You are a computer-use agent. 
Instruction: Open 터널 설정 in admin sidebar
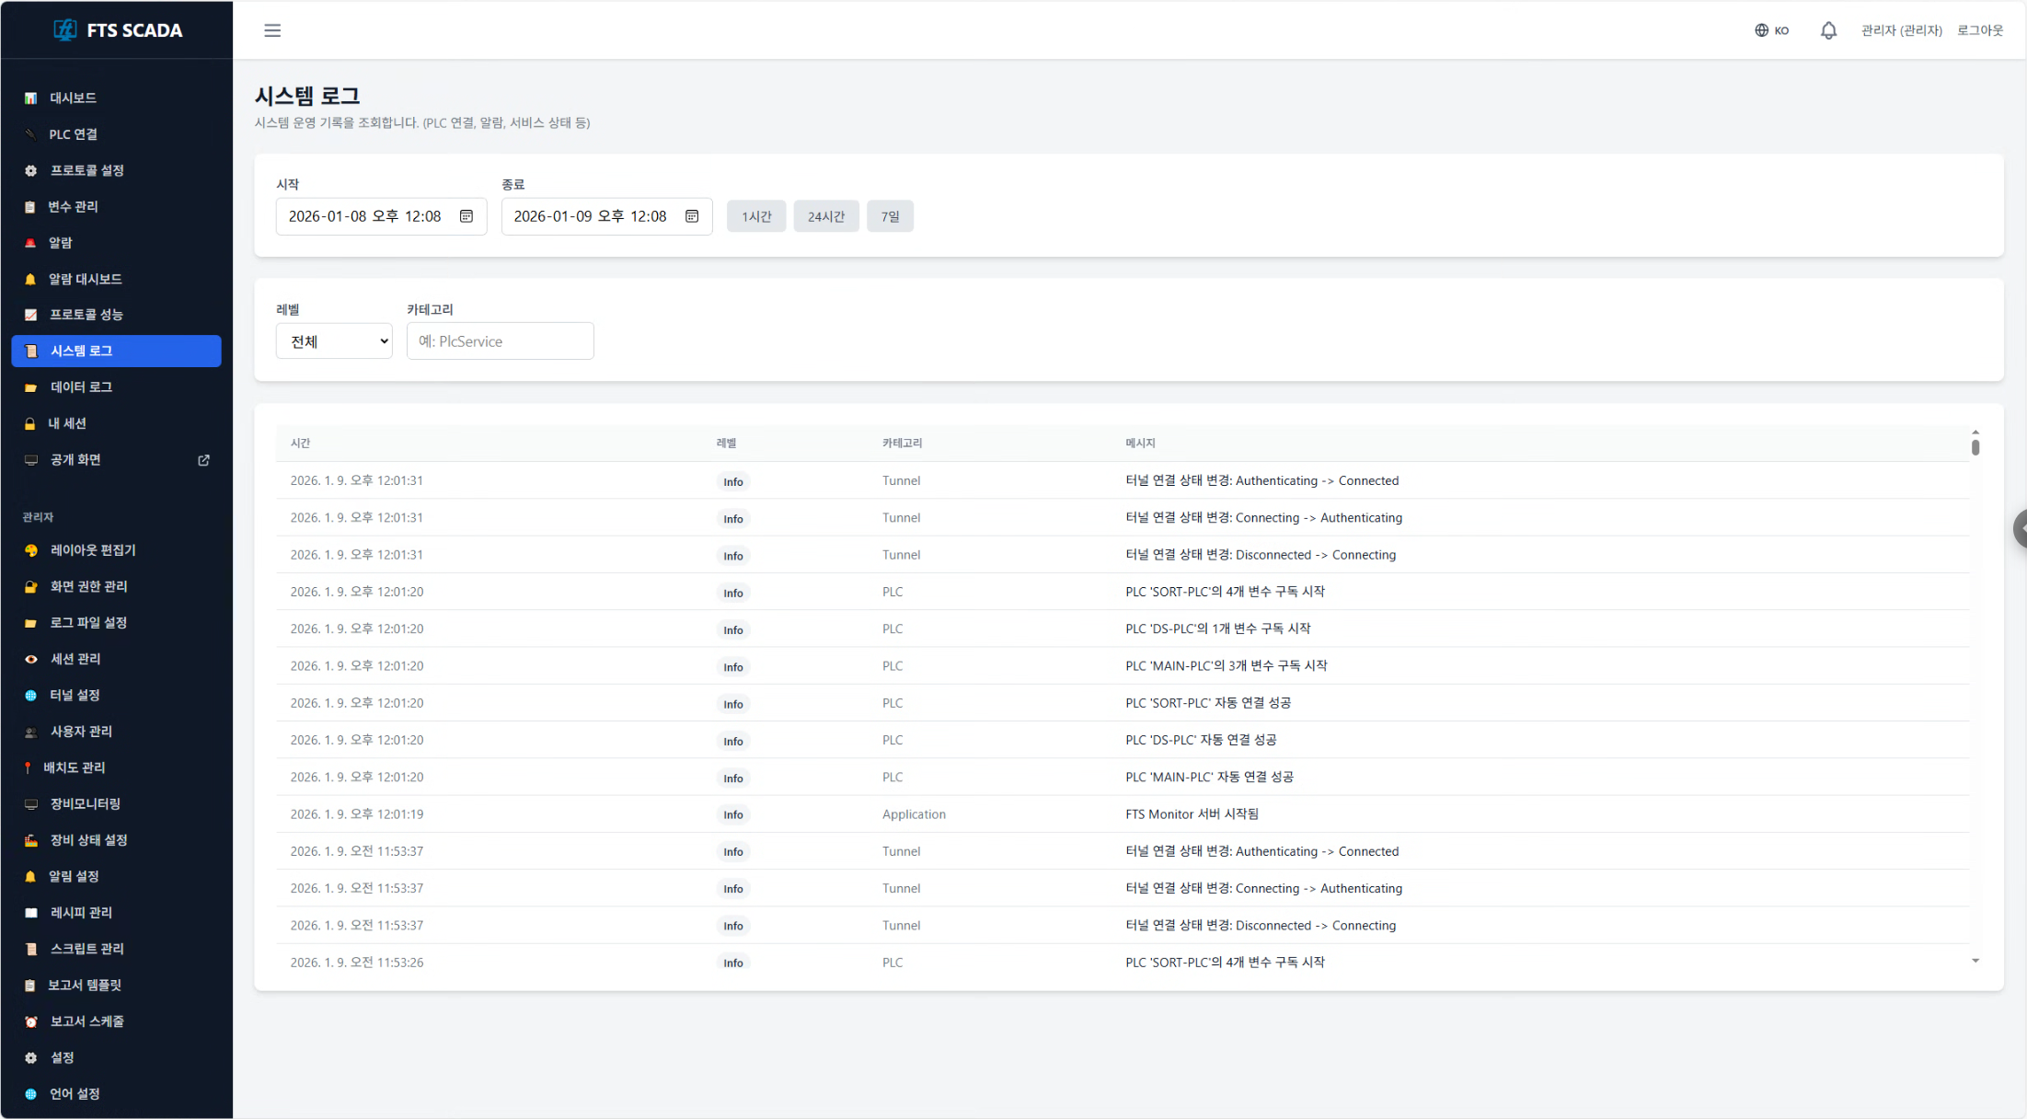[75, 695]
